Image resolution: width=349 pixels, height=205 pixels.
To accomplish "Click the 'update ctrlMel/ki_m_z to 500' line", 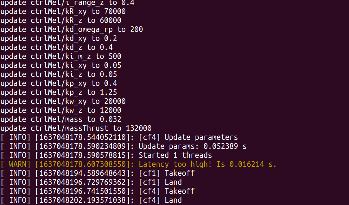I will (61, 56).
